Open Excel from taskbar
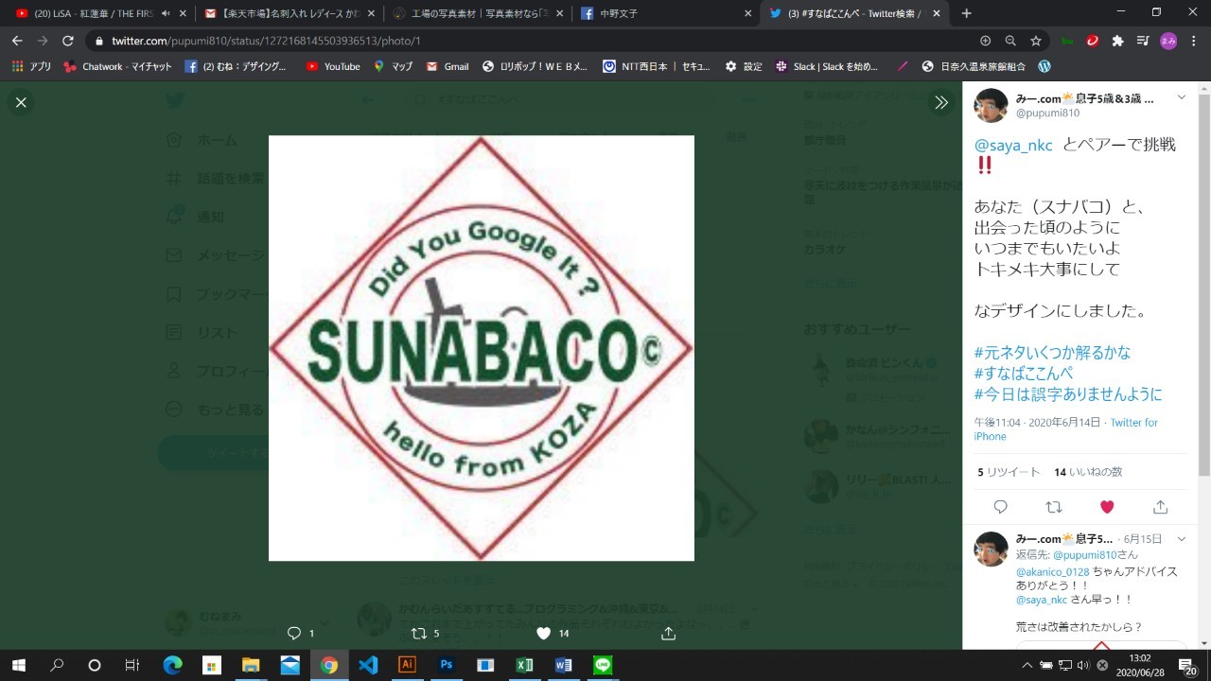Screen dimensions: 1211x681 tap(523, 665)
